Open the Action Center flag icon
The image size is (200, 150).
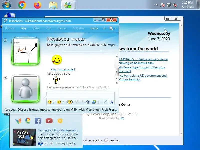162,5
